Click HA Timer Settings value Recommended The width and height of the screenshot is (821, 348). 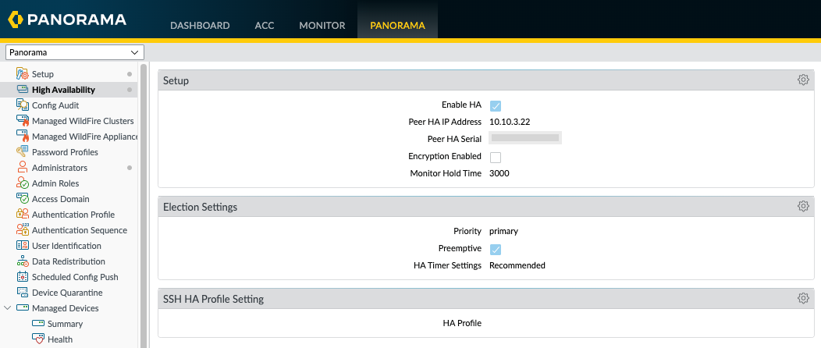pos(517,265)
